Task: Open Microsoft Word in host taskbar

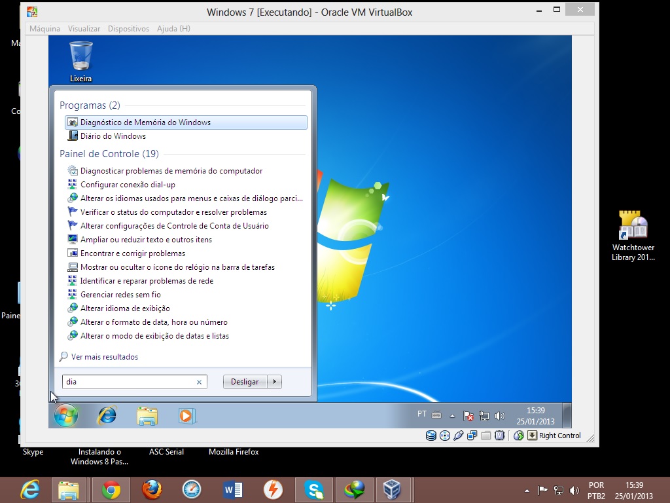Action: point(233,490)
